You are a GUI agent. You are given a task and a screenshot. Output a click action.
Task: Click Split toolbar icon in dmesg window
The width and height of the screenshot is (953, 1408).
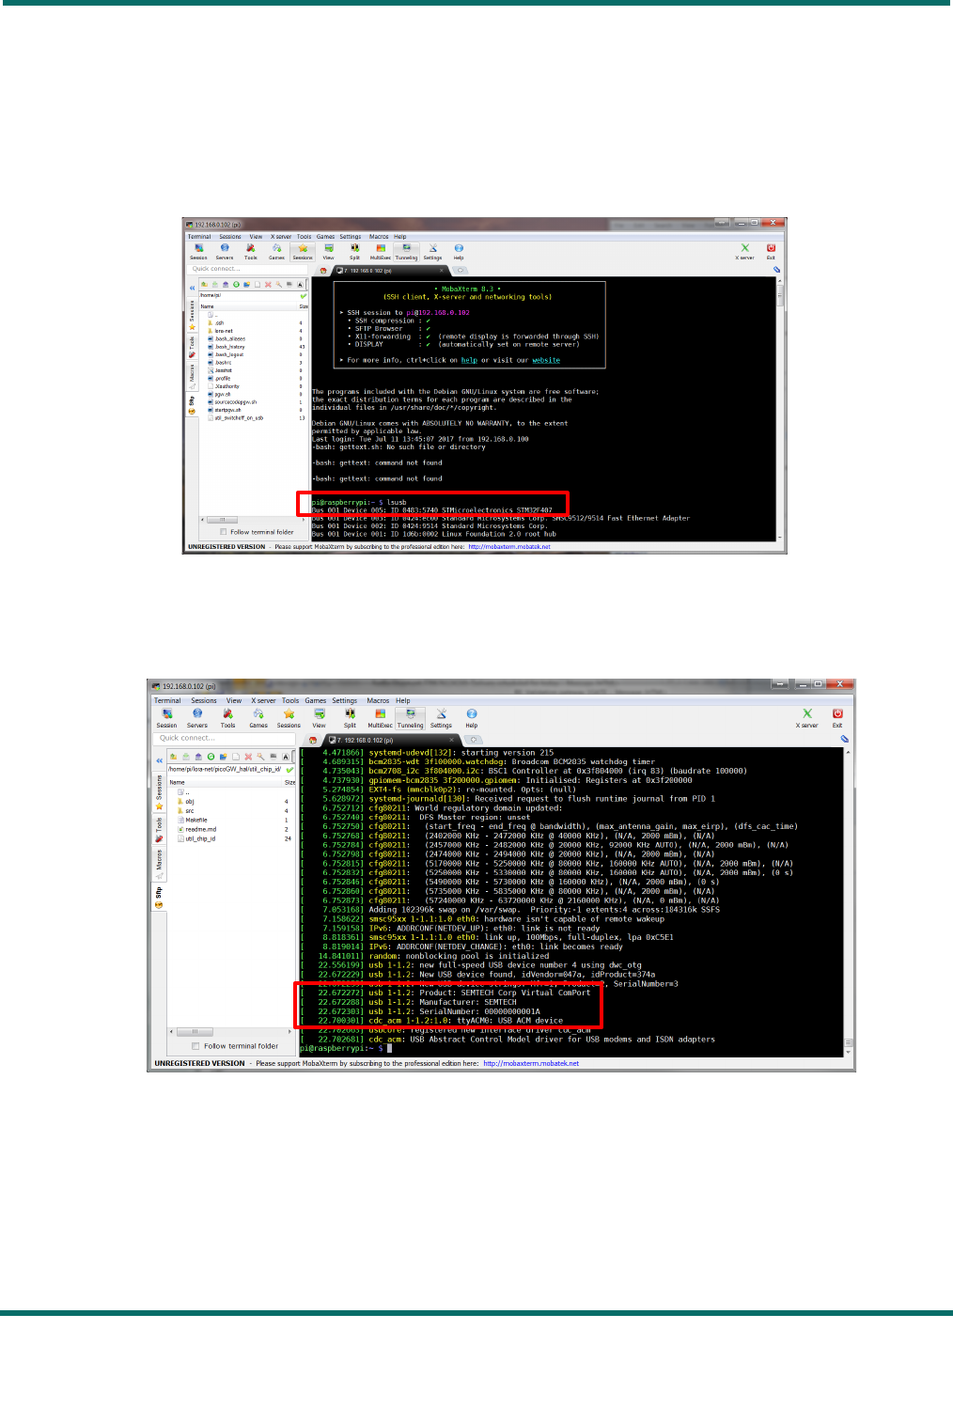[350, 718]
